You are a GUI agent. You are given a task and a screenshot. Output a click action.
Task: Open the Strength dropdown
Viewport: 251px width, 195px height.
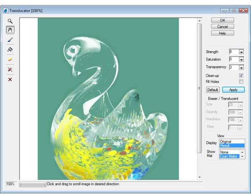coord(241,52)
